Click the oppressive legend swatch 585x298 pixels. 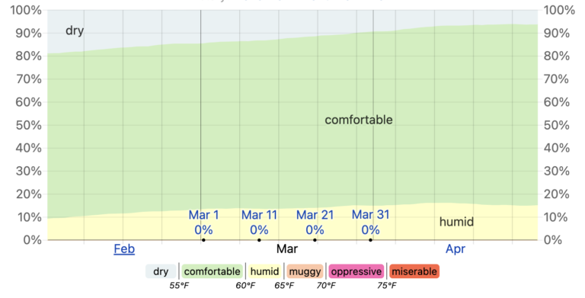coord(356,271)
